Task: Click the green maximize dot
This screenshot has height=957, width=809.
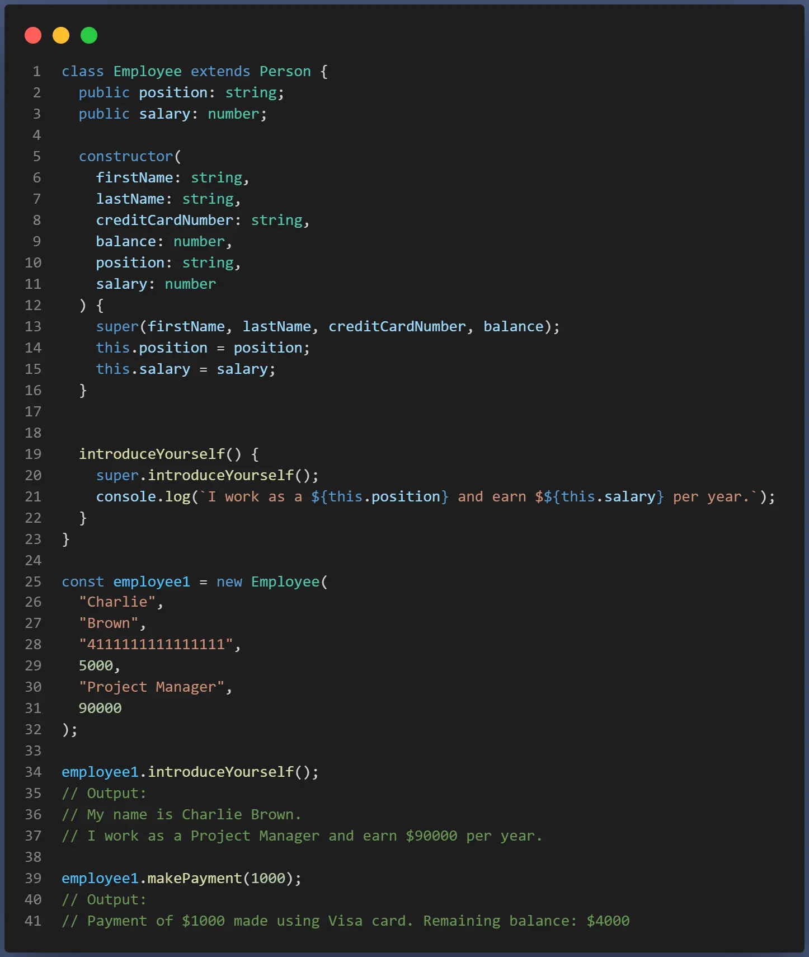Action: tap(89, 35)
